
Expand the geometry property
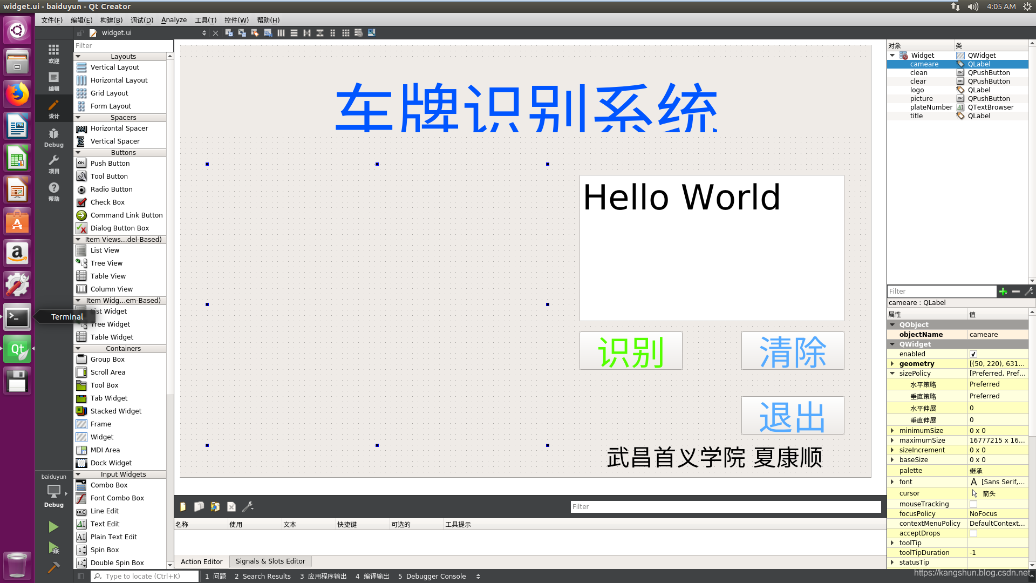[x=892, y=364]
